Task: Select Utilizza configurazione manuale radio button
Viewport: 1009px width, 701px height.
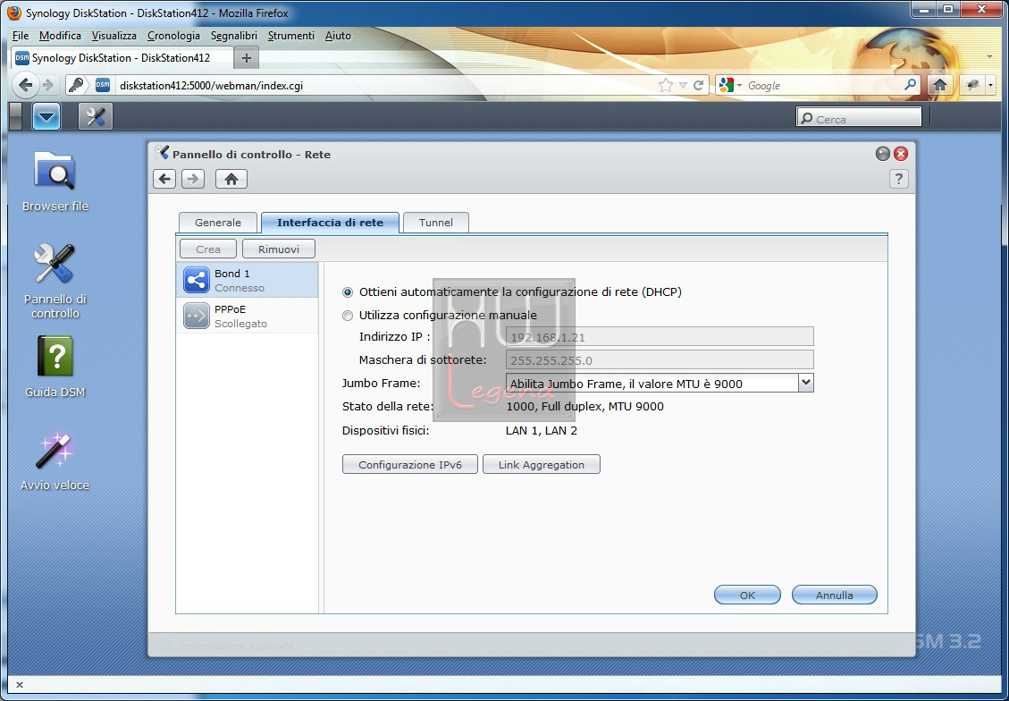Action: point(348,316)
